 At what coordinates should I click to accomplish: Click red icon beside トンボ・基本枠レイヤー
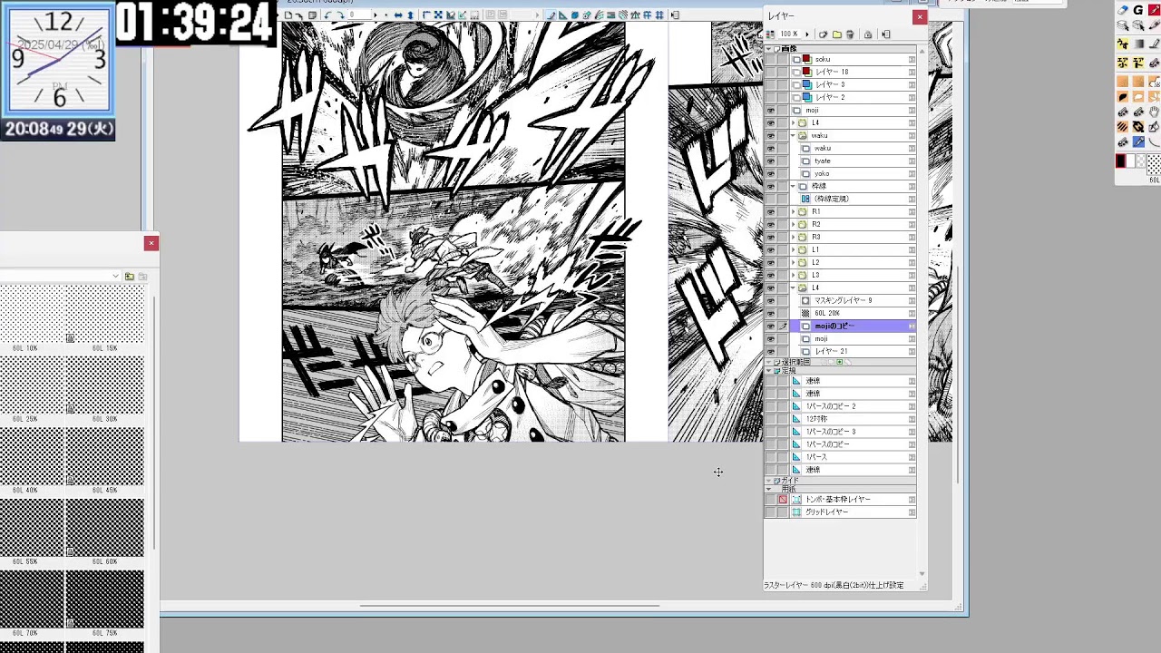783,499
